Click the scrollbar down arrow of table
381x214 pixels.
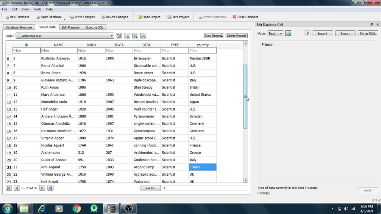pyautogui.click(x=245, y=180)
